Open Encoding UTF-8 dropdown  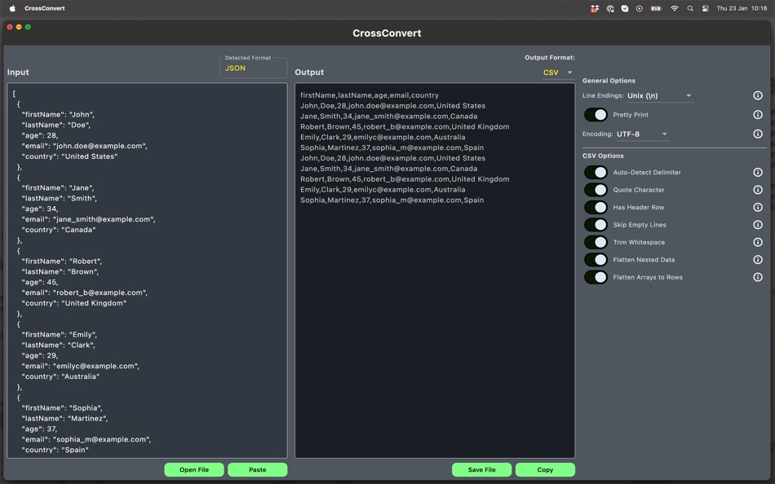[x=643, y=134]
